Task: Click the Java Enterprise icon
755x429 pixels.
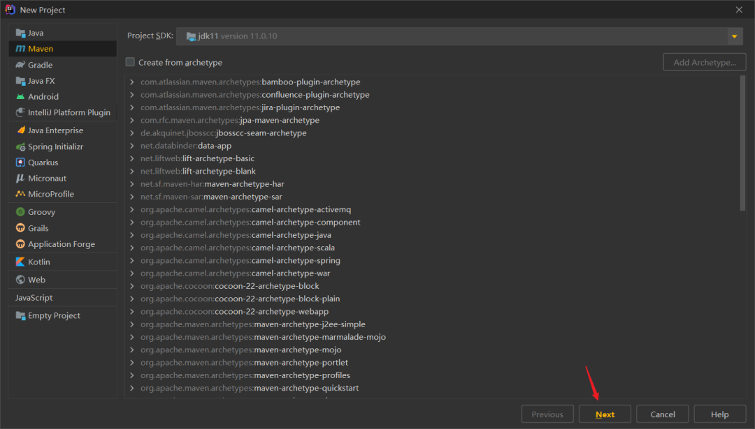Action: pyautogui.click(x=20, y=130)
